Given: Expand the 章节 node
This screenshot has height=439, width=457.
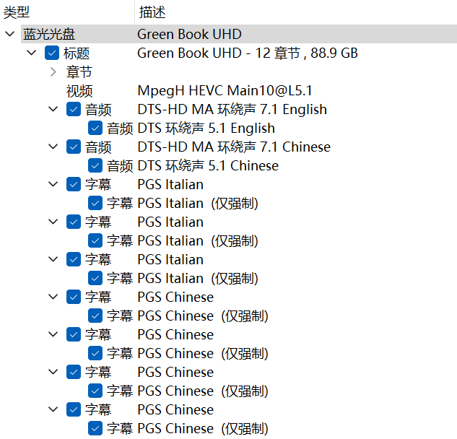Looking at the screenshot, I should point(53,72).
